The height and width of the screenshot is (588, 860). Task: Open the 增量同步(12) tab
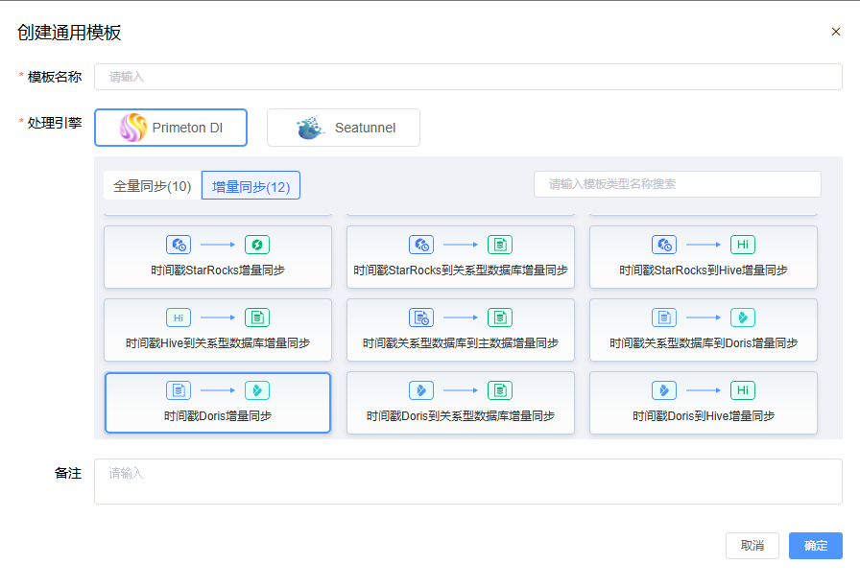point(251,186)
